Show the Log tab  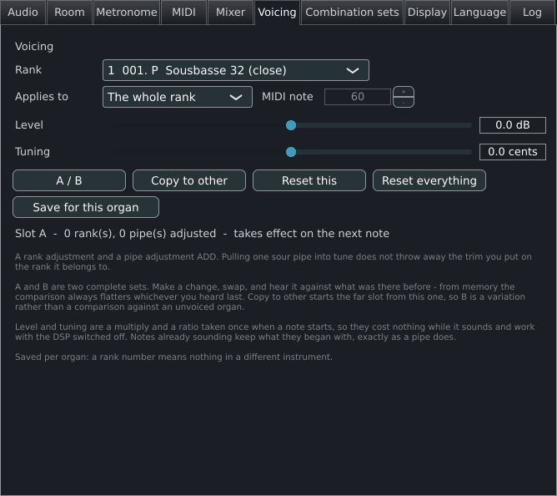click(532, 13)
